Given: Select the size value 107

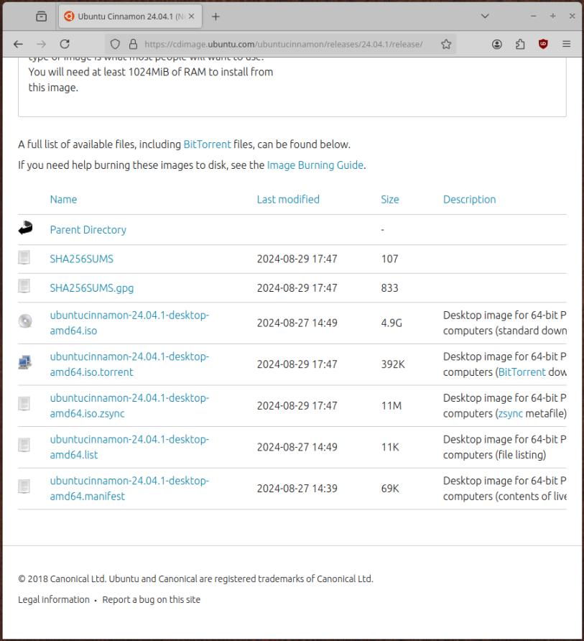Looking at the screenshot, I should tap(389, 259).
